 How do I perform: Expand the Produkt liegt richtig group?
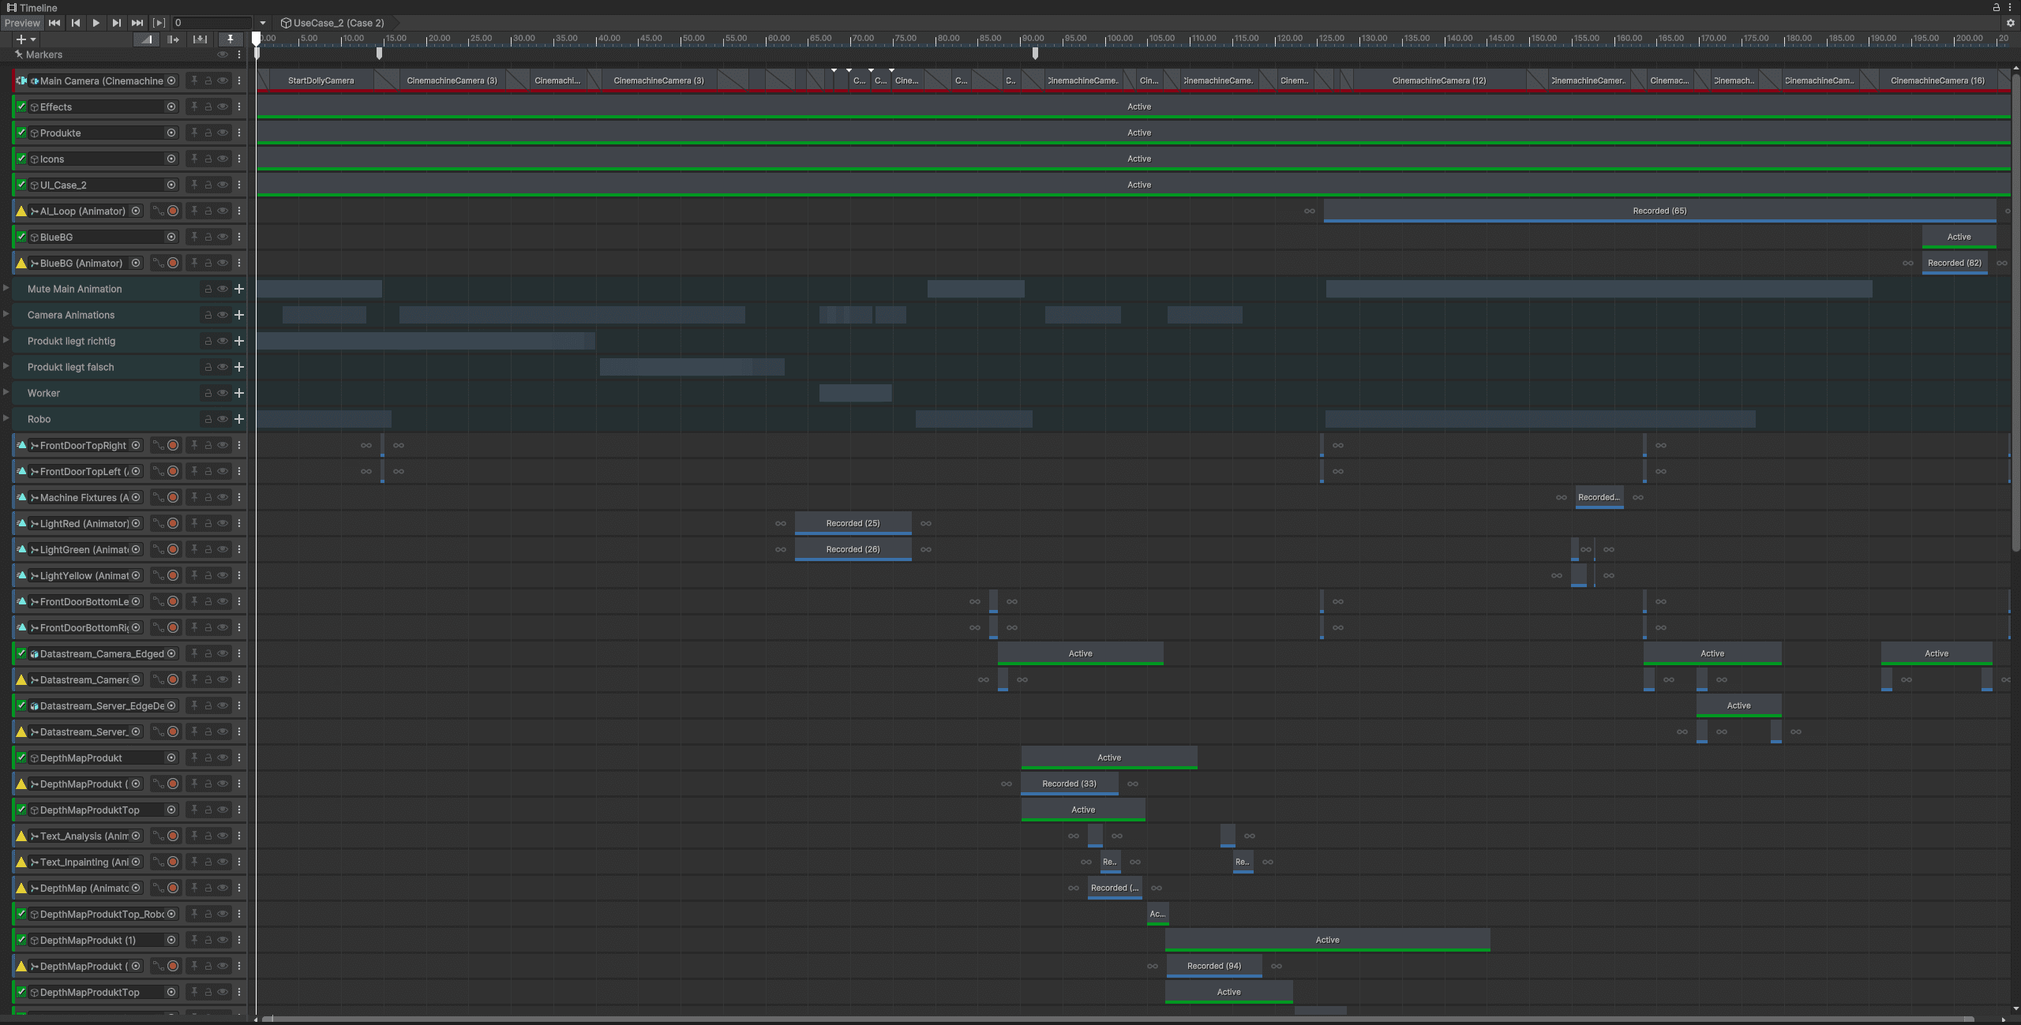6,340
